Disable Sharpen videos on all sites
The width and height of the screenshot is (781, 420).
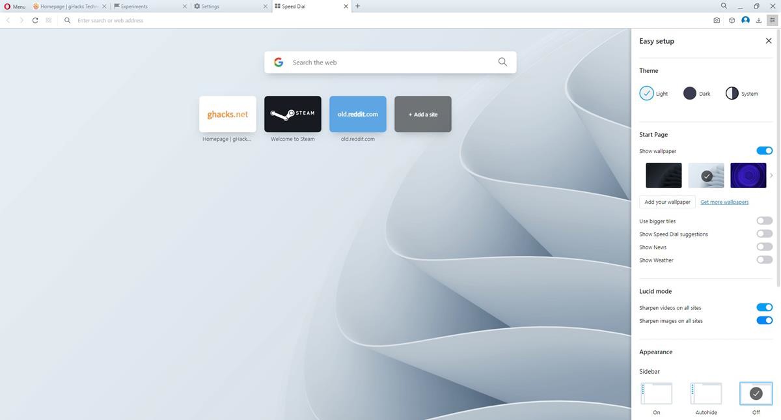click(x=765, y=307)
